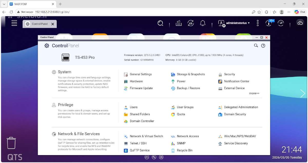Click the Recycle Bin settings icon
The image size is (308, 163).
point(173,150)
